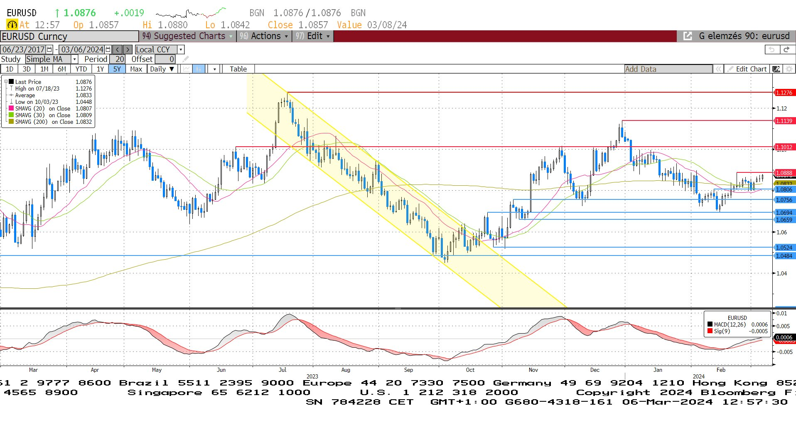This screenshot has height=425, width=796.
Task: Select the 3D time range
Action: pos(27,69)
